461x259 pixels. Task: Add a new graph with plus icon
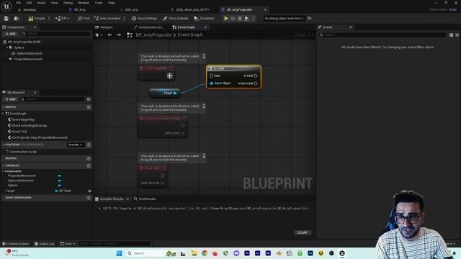(89, 107)
